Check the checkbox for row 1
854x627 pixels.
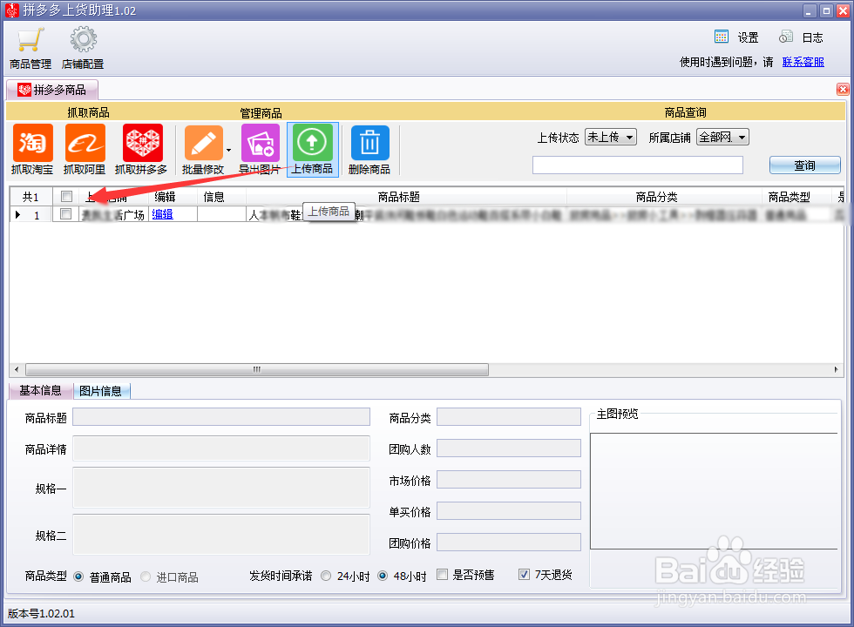tap(66, 214)
